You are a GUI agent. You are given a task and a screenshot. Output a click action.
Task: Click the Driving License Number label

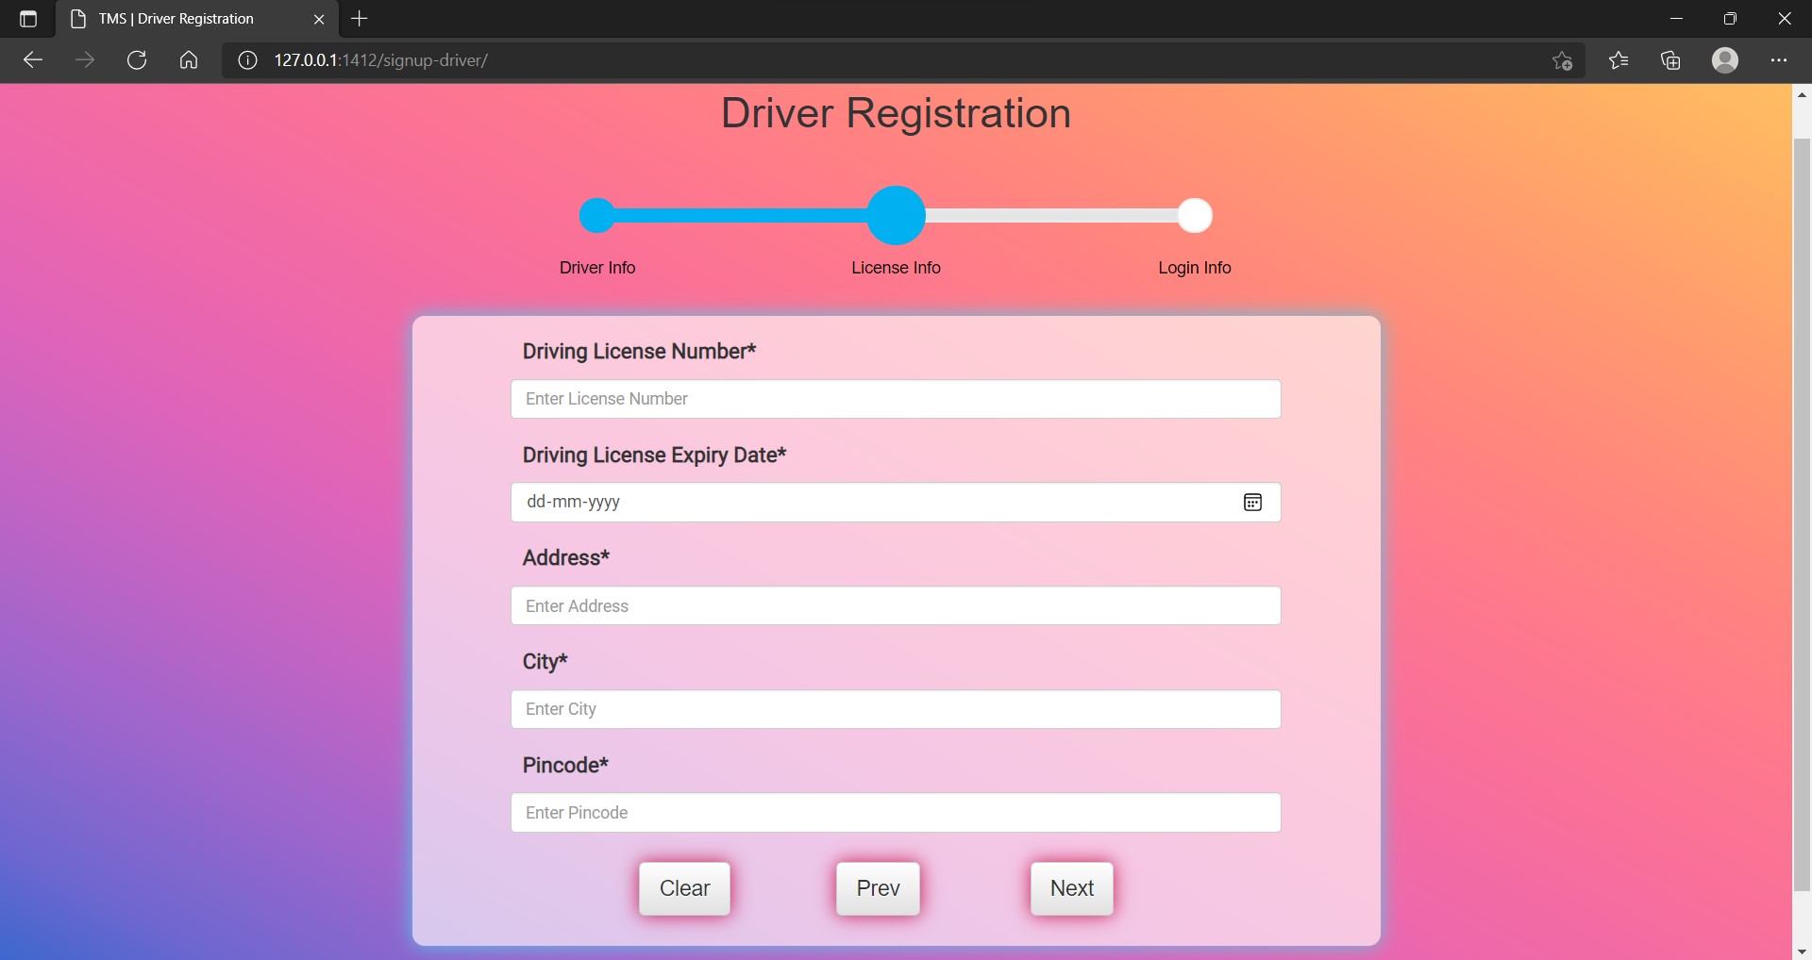tap(639, 352)
